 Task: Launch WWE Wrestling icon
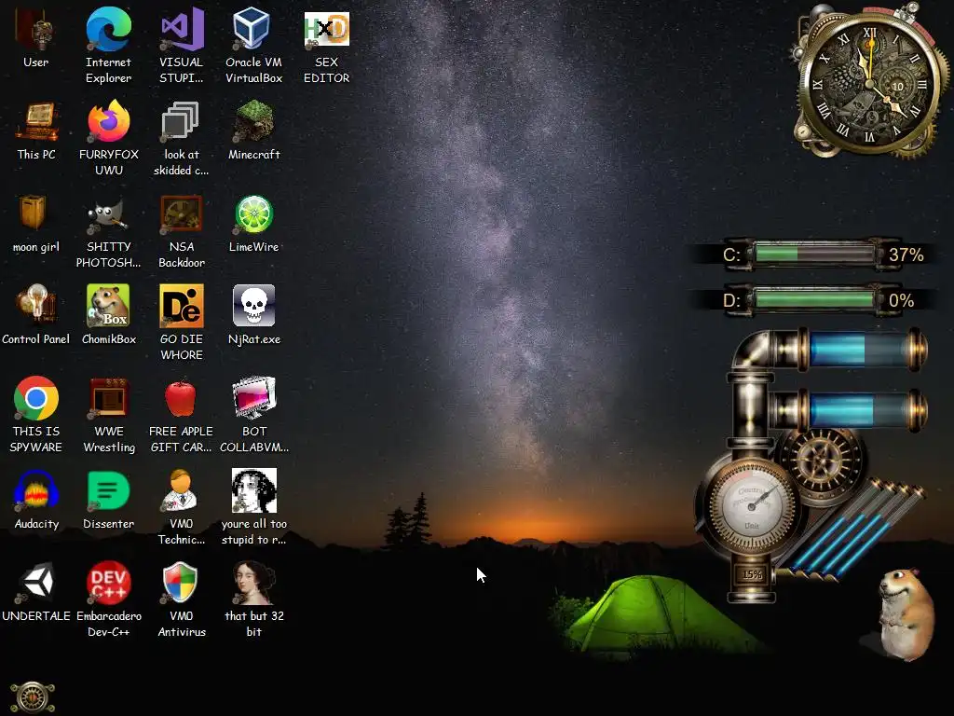pyautogui.click(x=108, y=398)
